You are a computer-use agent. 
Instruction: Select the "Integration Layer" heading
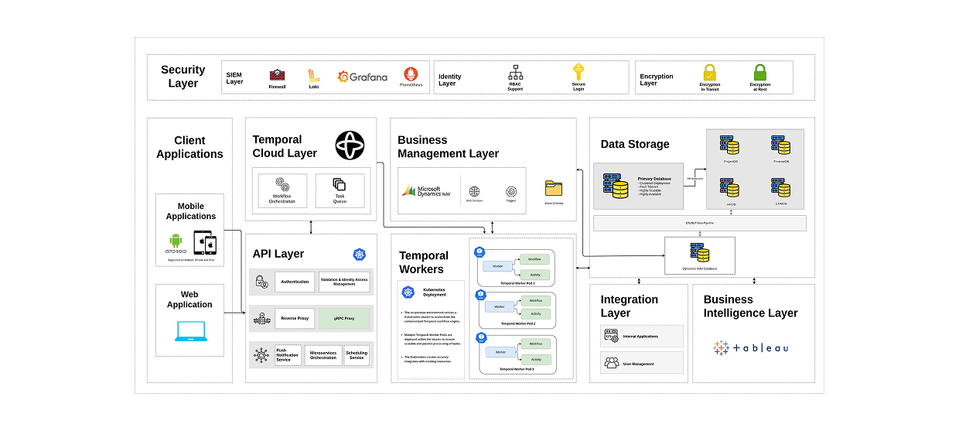(630, 306)
